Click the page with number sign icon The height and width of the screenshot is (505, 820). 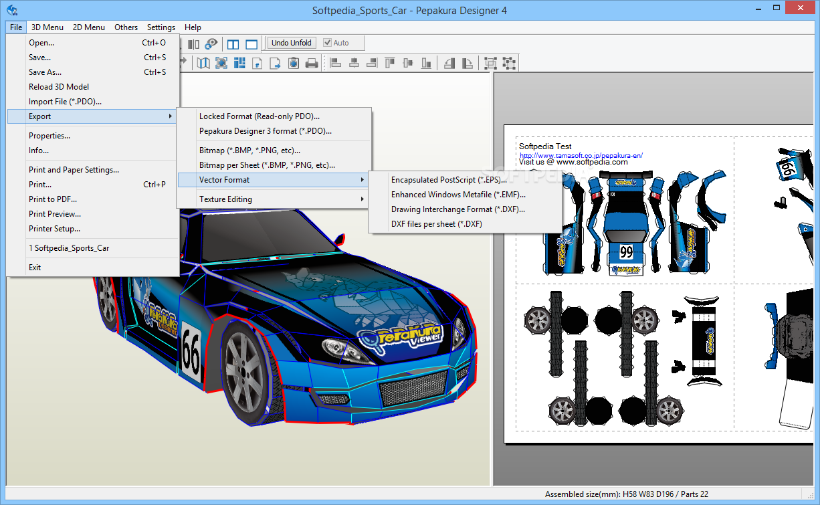[x=257, y=63]
